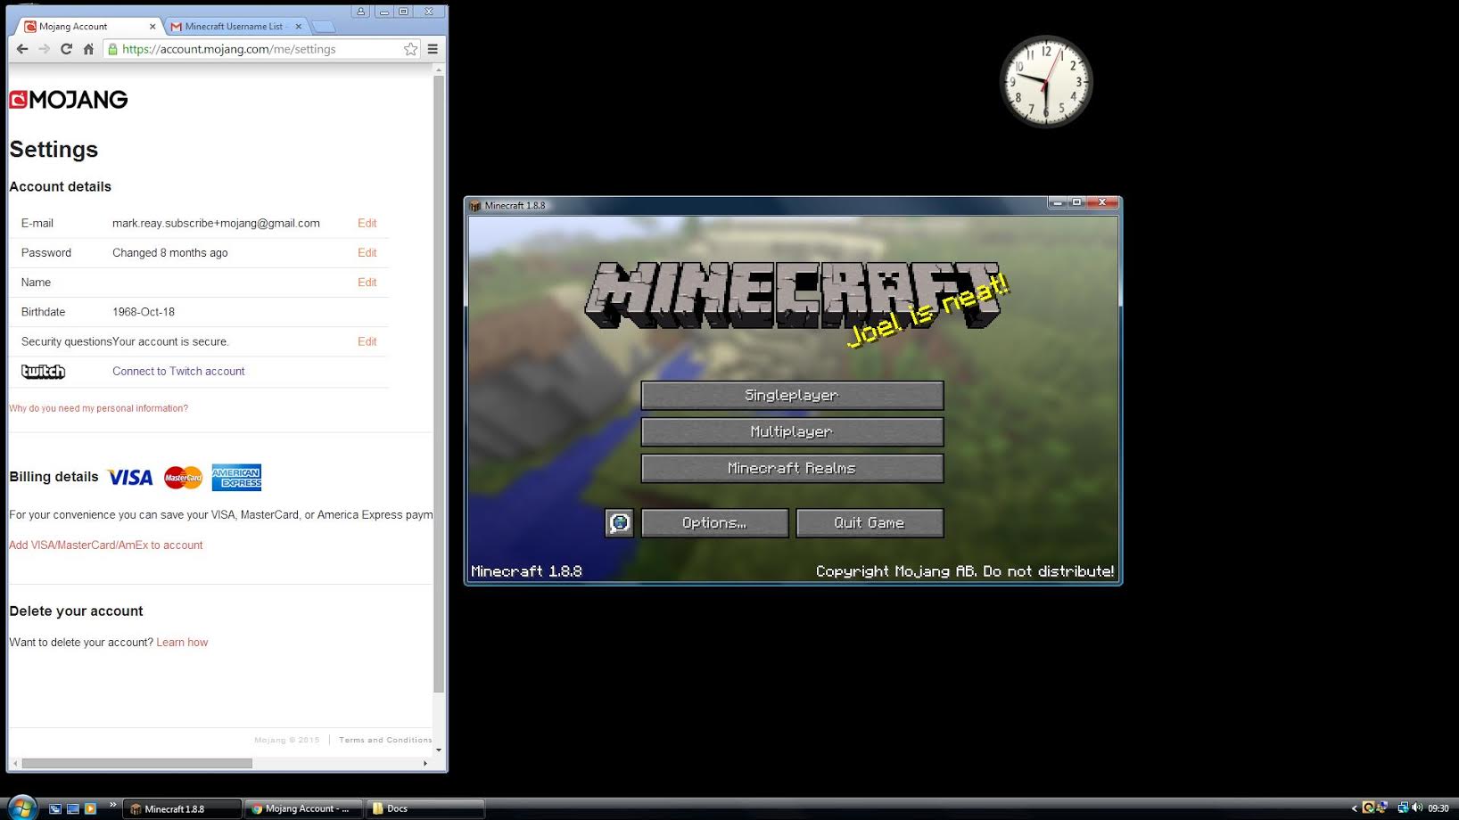
Task: Click the desktop analog clock gadget
Action: click(x=1046, y=82)
